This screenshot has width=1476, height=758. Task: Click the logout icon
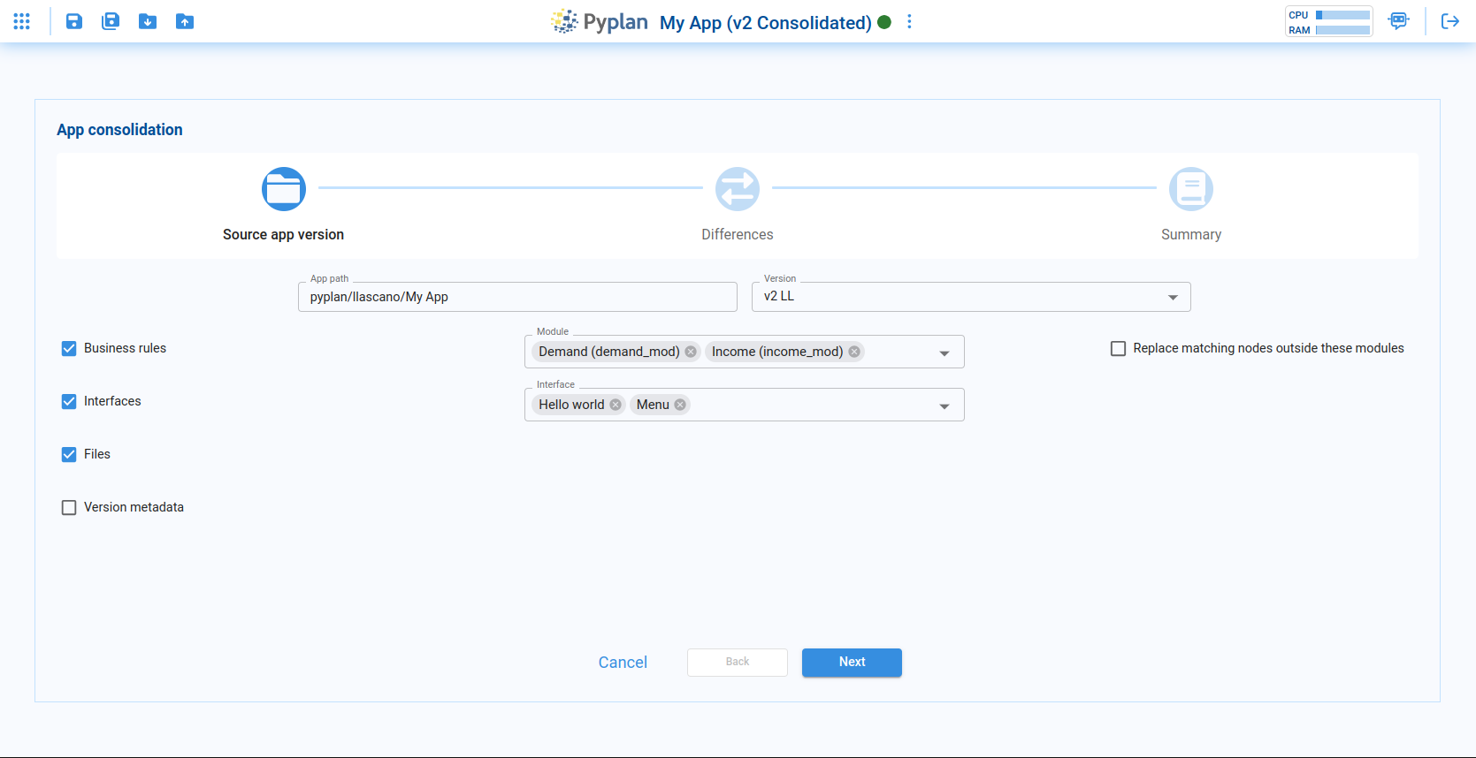coord(1449,21)
